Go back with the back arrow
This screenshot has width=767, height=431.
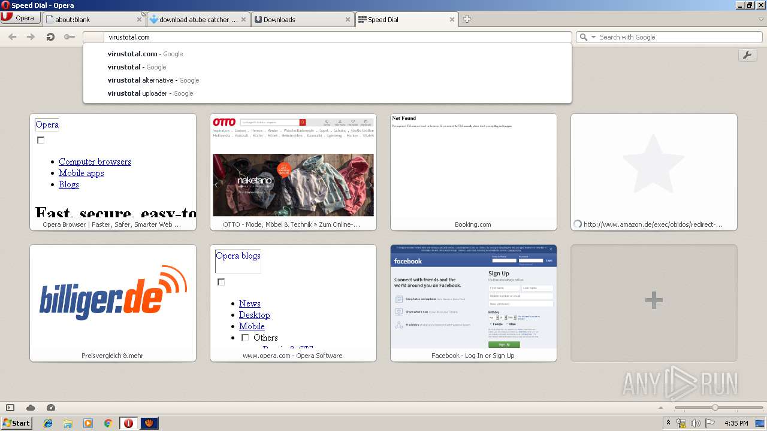(x=12, y=37)
